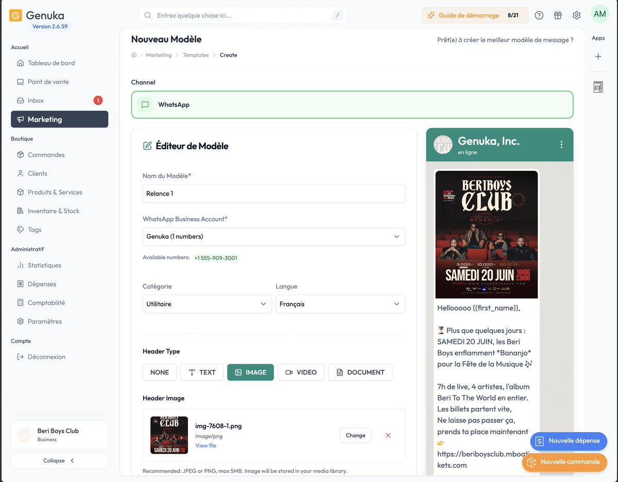Open the Inbox menu item

(59, 100)
